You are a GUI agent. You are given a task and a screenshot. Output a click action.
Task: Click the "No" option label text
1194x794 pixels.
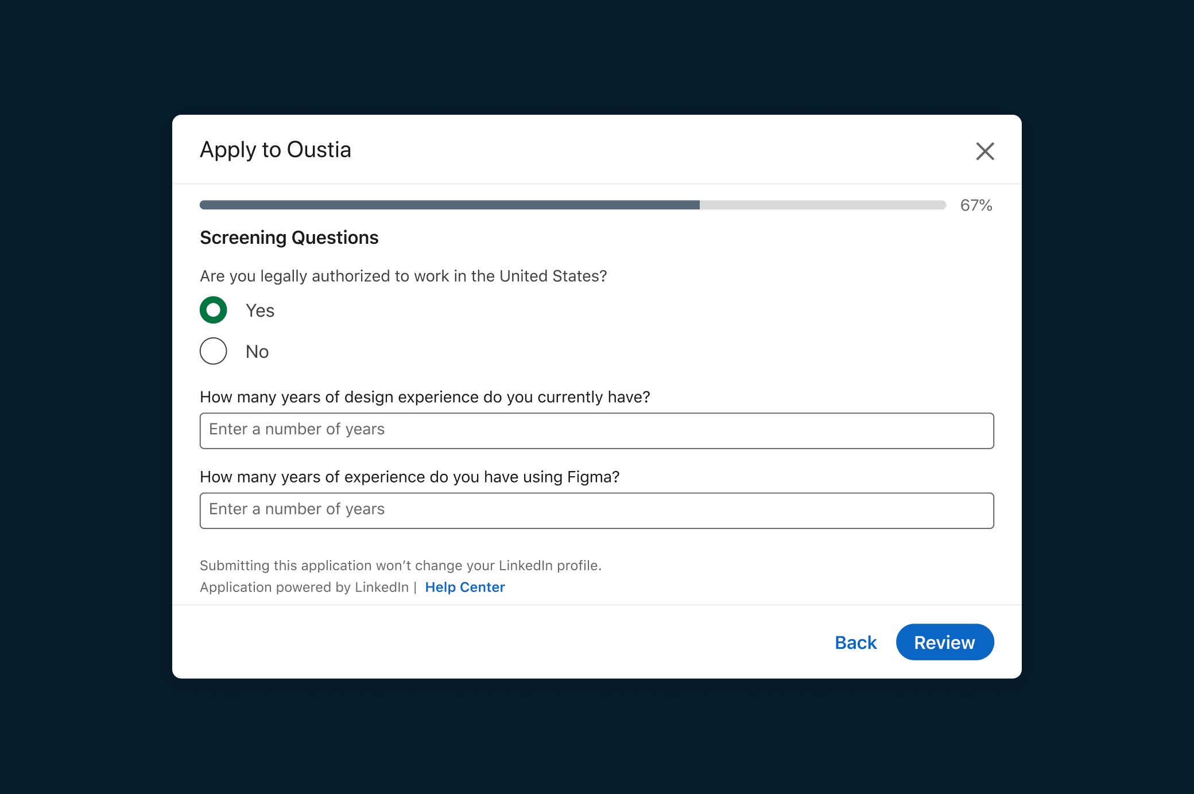[257, 352]
